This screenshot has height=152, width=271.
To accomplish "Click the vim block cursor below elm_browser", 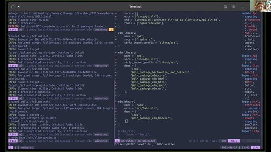I will 126,121.
